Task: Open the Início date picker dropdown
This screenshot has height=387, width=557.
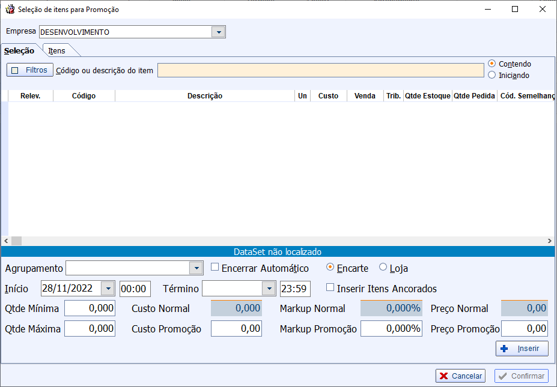Action: tap(108, 289)
